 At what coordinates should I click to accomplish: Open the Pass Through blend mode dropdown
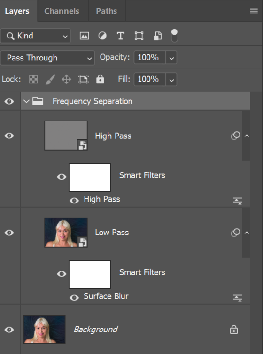[47, 58]
